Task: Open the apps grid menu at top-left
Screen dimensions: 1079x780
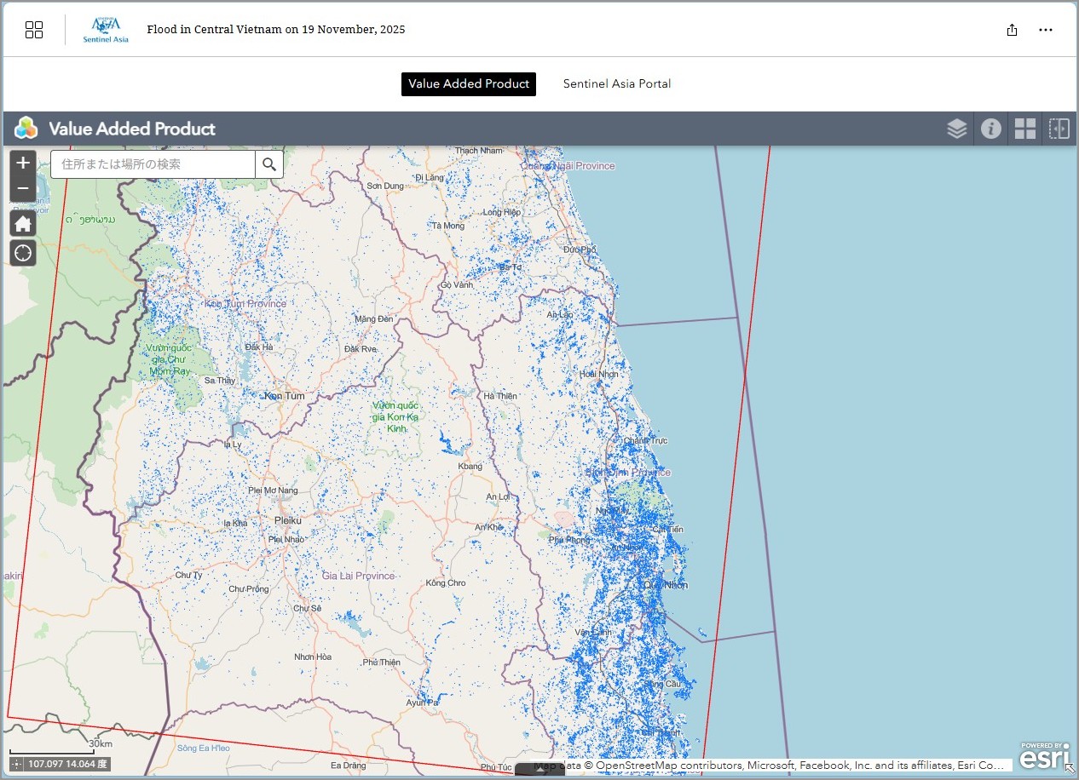Action: point(34,30)
